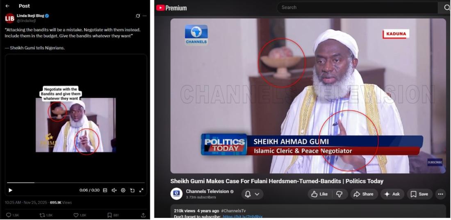Viewport: 451px width, 220px height.
Task: Enter fullscreen on the X video
Action: click(x=141, y=190)
